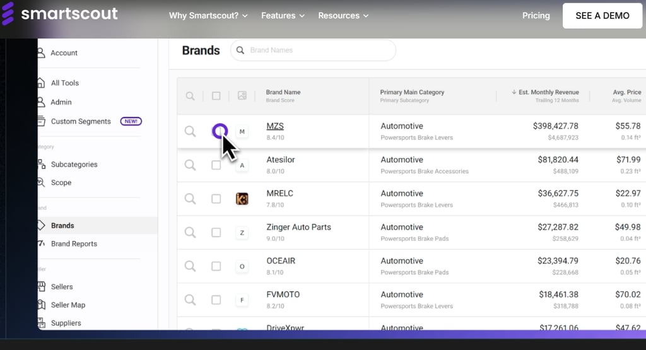Click the Atesilor brand name

(281, 160)
